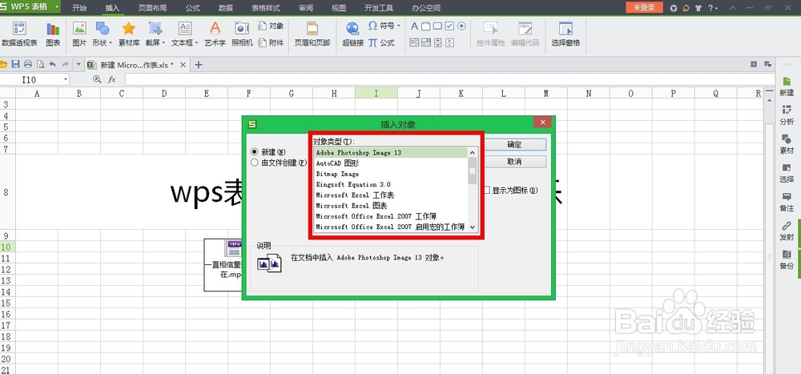Insert a 公式 equation with pi icon
Image resolution: width=801 pixels, height=374 pixels.
(x=381, y=43)
